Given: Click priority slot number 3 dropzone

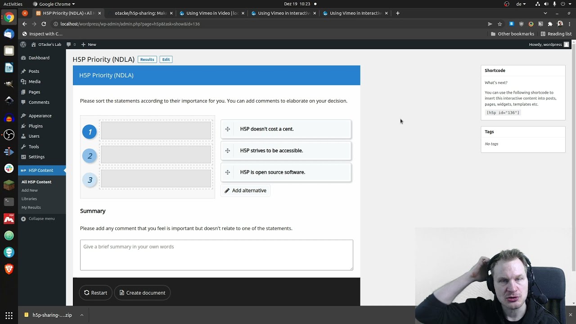Looking at the screenshot, I should pos(156,179).
